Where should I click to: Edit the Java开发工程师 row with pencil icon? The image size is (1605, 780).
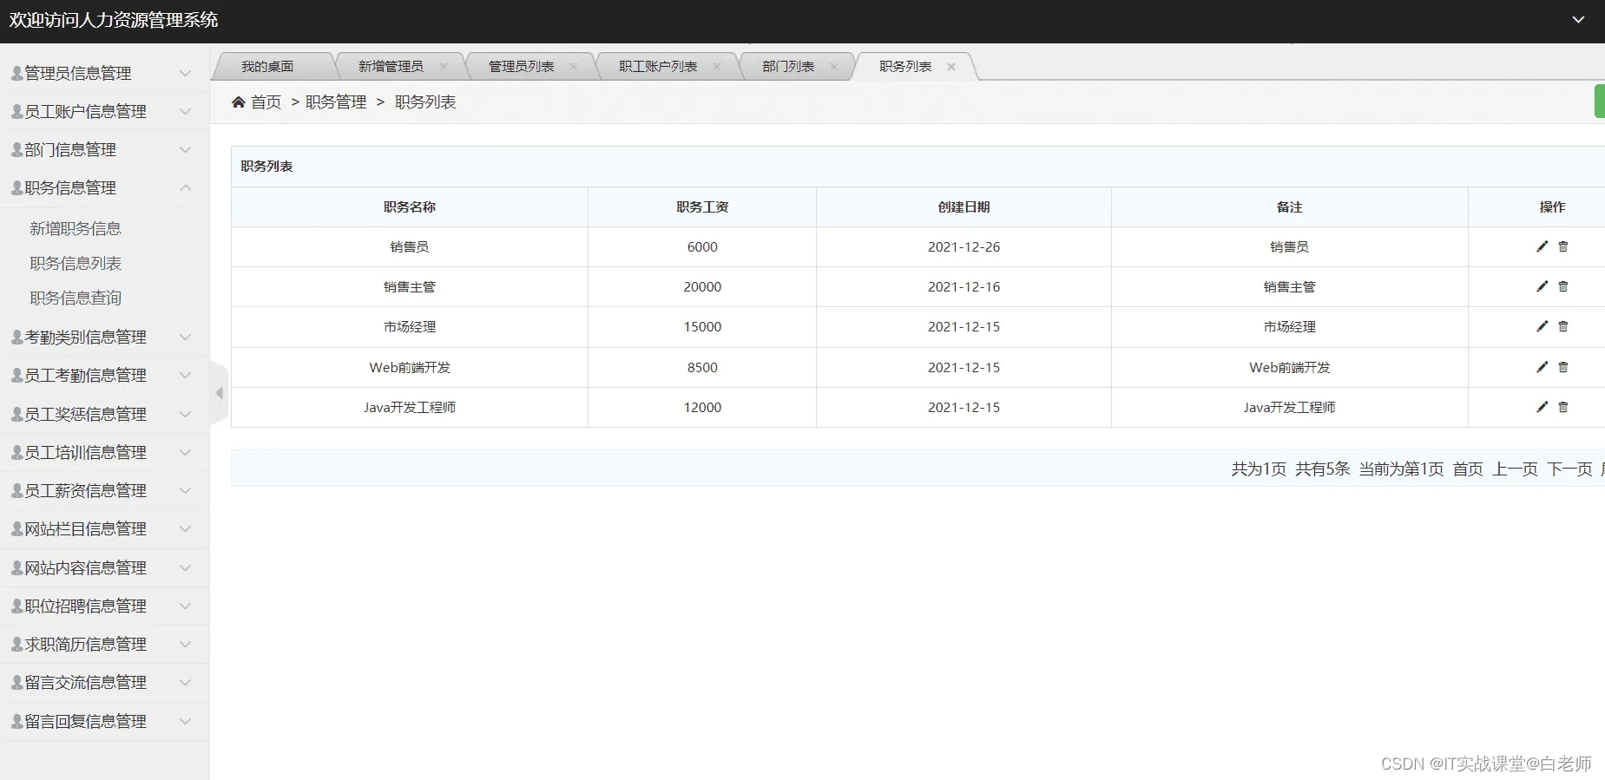click(x=1542, y=407)
